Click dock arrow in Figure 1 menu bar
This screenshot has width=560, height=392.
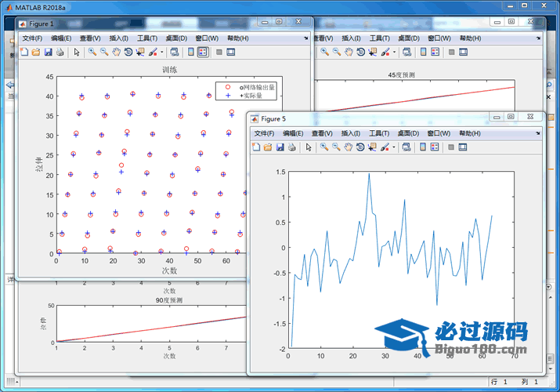[306, 38]
